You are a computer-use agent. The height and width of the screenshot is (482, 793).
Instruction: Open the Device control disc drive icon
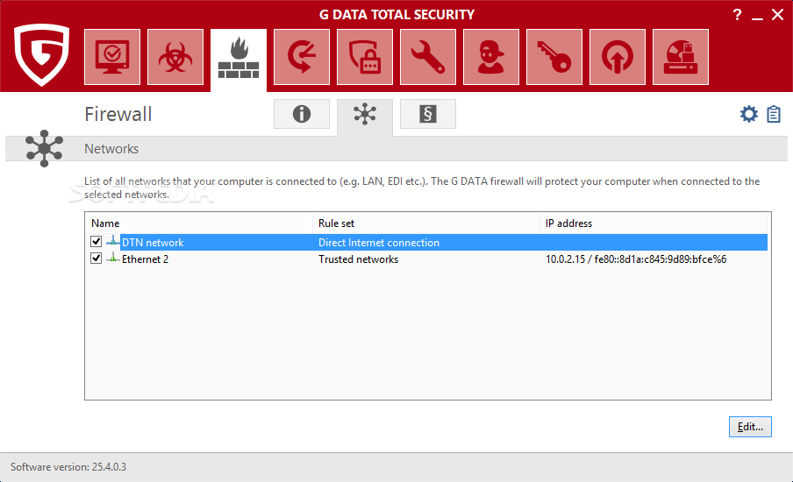tap(681, 57)
